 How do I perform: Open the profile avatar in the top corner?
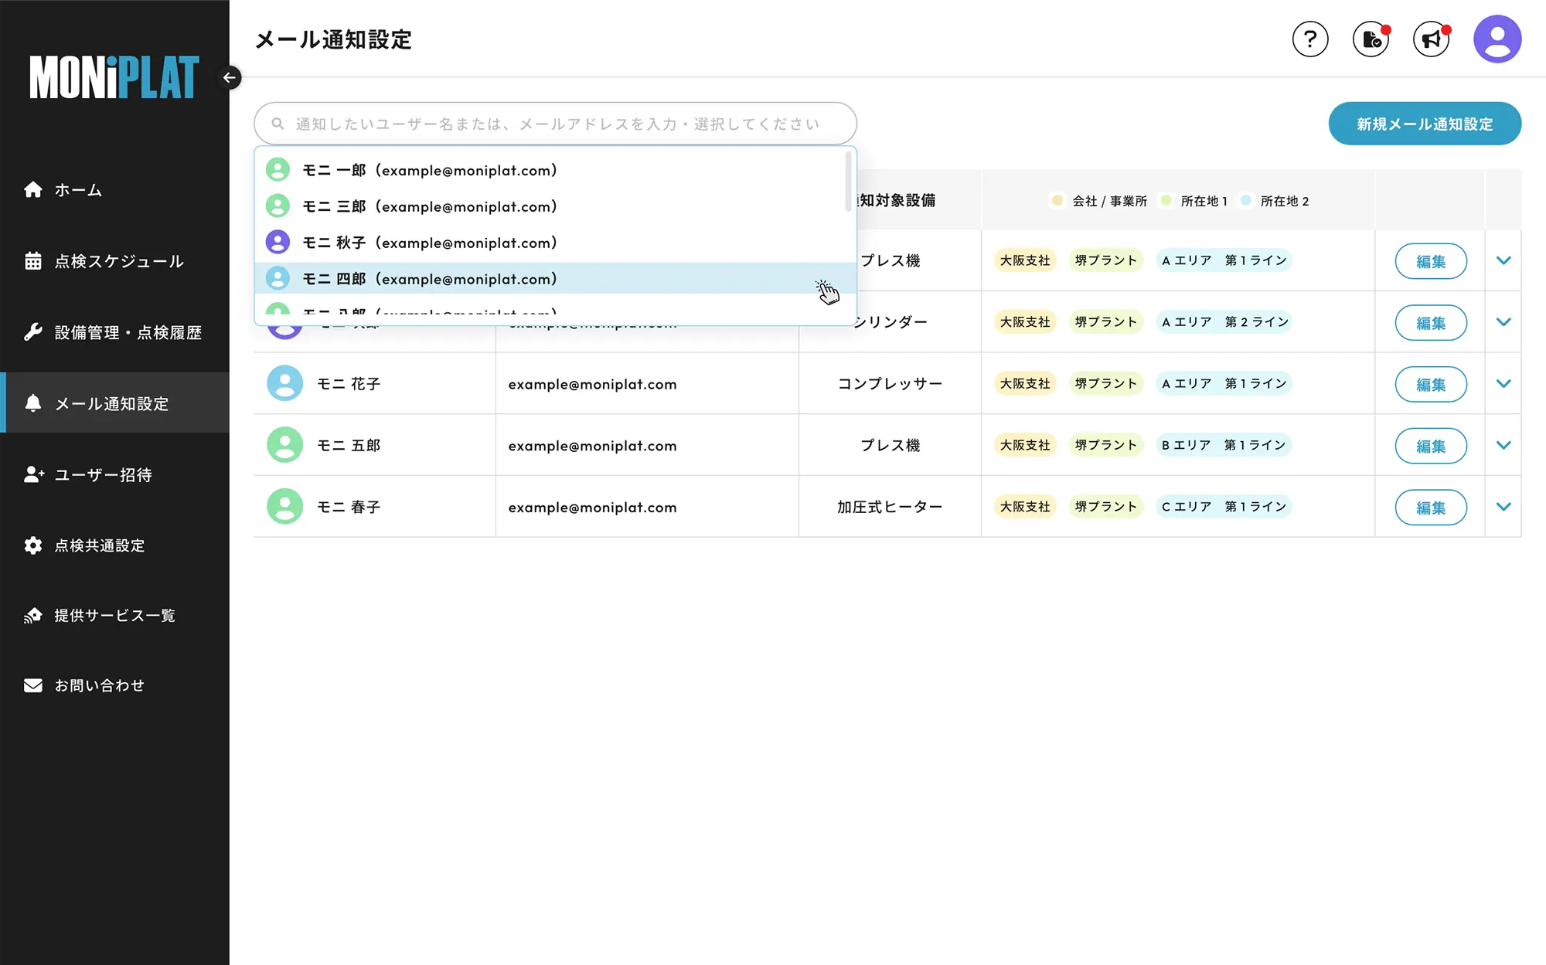pyautogui.click(x=1497, y=38)
